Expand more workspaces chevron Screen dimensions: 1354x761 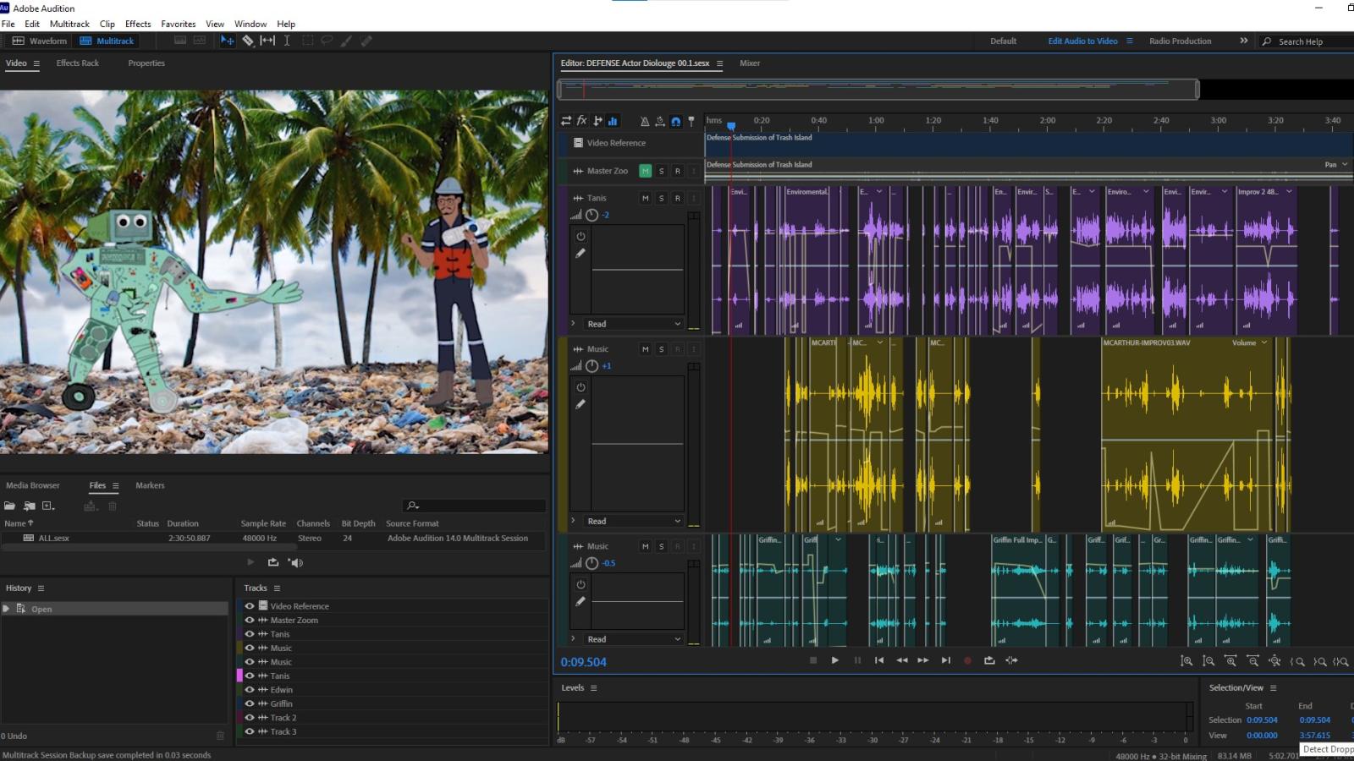pos(1243,41)
